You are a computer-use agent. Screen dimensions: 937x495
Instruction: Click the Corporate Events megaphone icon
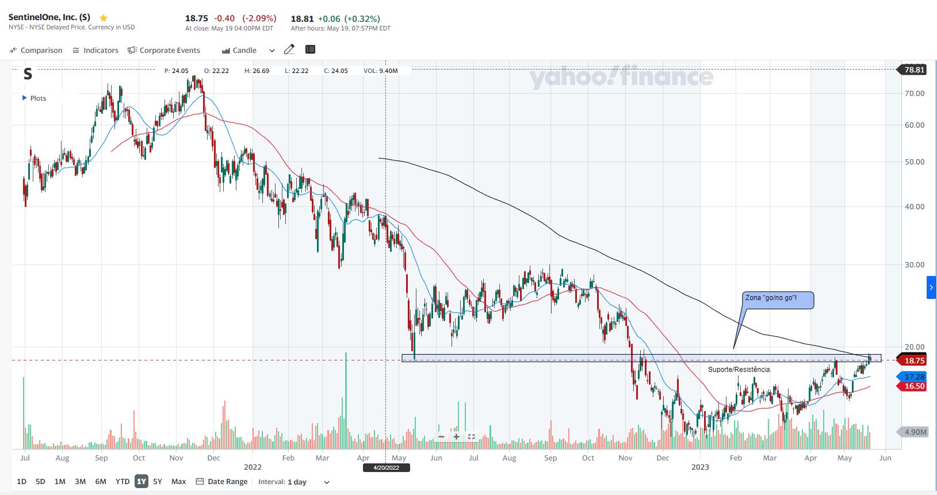(x=132, y=50)
